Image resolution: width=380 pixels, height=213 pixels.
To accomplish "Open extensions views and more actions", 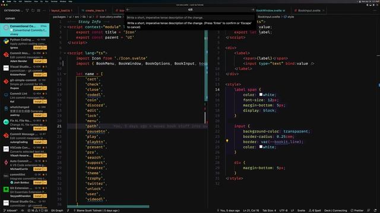I will click(44, 11).
